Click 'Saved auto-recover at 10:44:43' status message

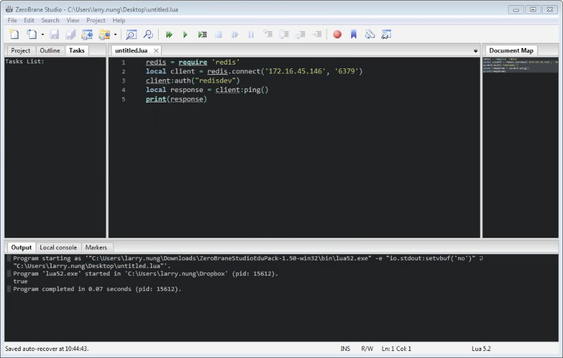point(47,348)
